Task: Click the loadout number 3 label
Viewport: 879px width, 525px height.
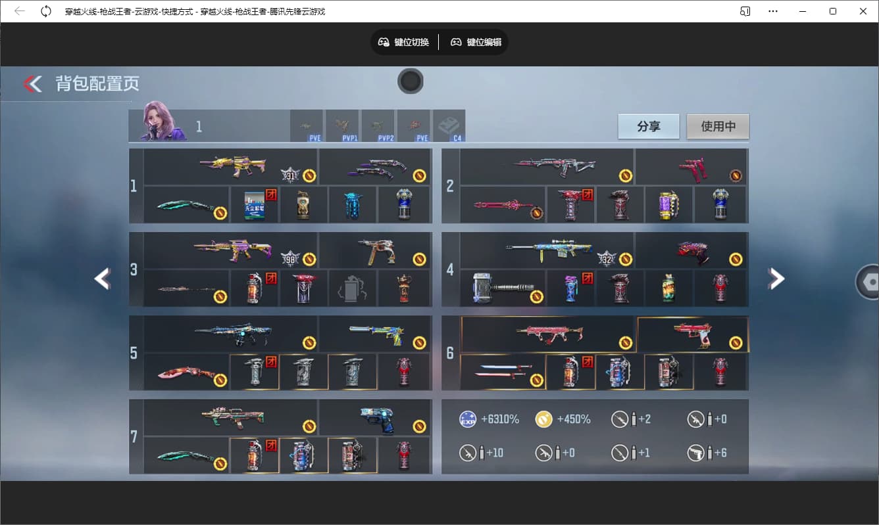Action: pos(134,269)
